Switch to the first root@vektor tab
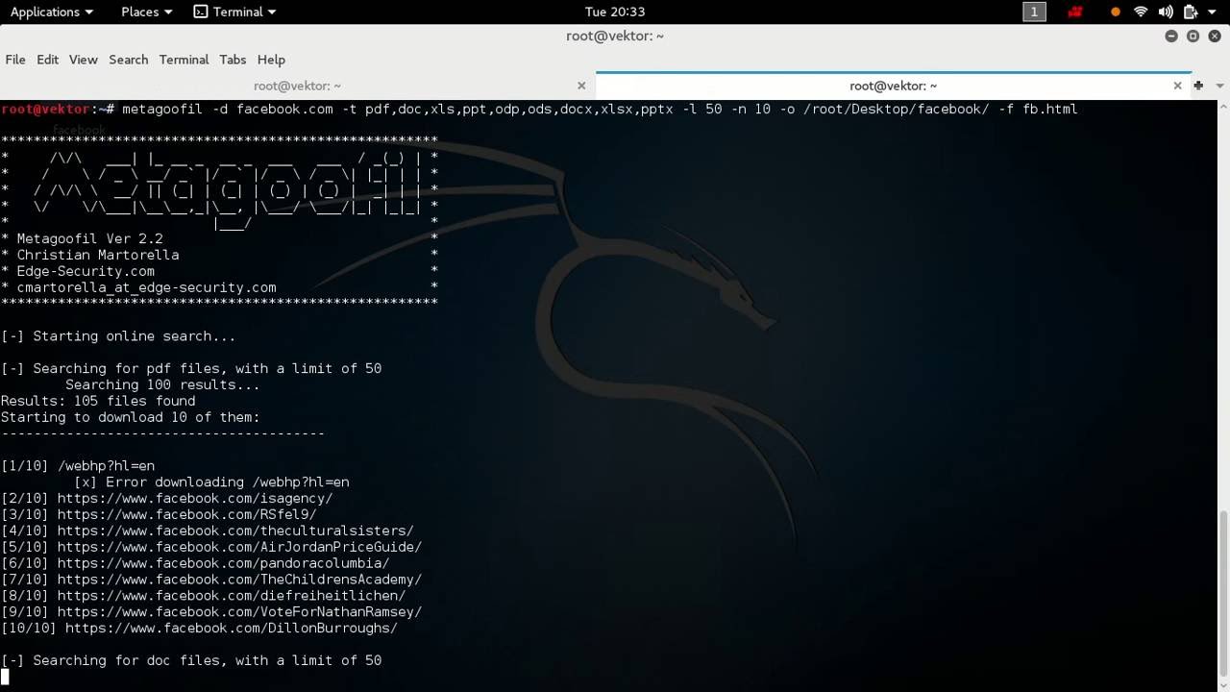This screenshot has width=1230, height=692. [297, 86]
